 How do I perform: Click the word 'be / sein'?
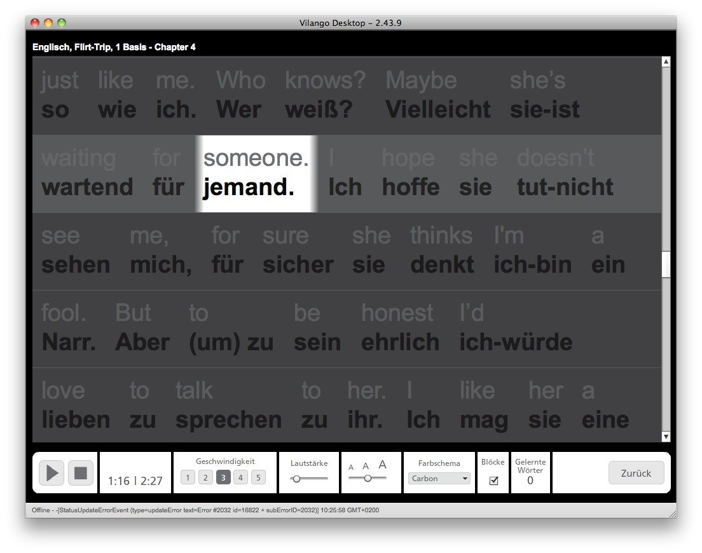[x=317, y=328]
